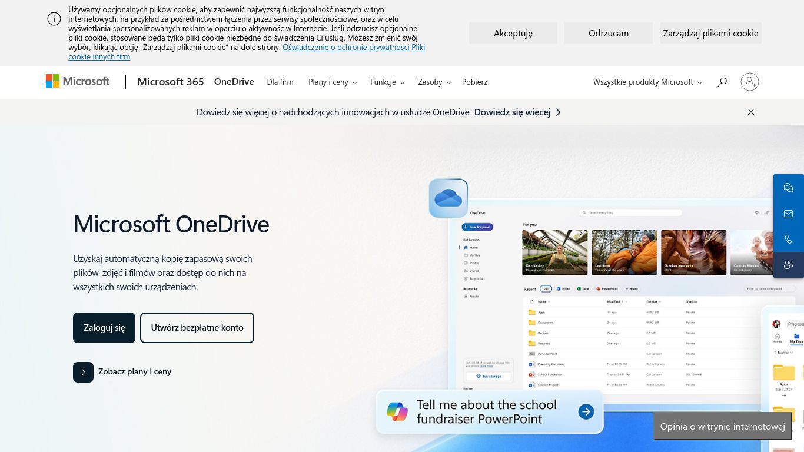Click the cookie notice info icon
This screenshot has width=804, height=452.
[54, 19]
